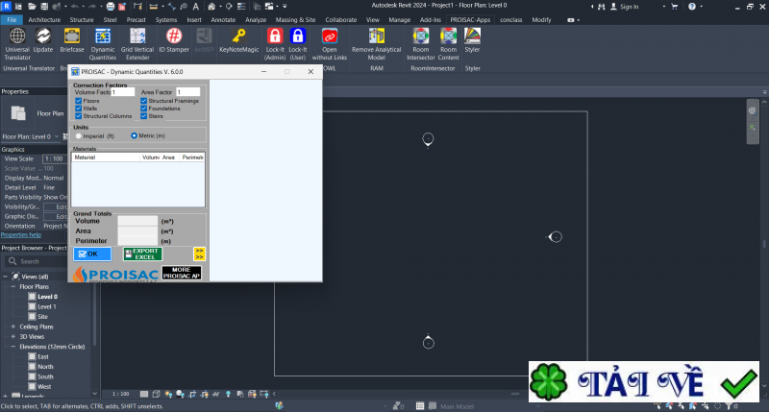
Task: Select the Imperial (ft) radio button
Action: (79, 135)
